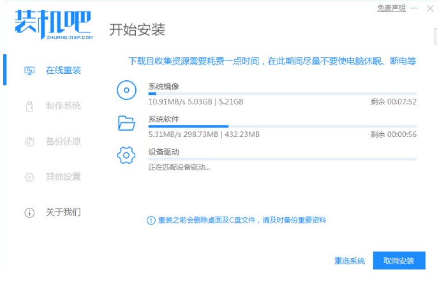Click the 制作系统 USB drive icon
439x281 pixels.
(29, 106)
